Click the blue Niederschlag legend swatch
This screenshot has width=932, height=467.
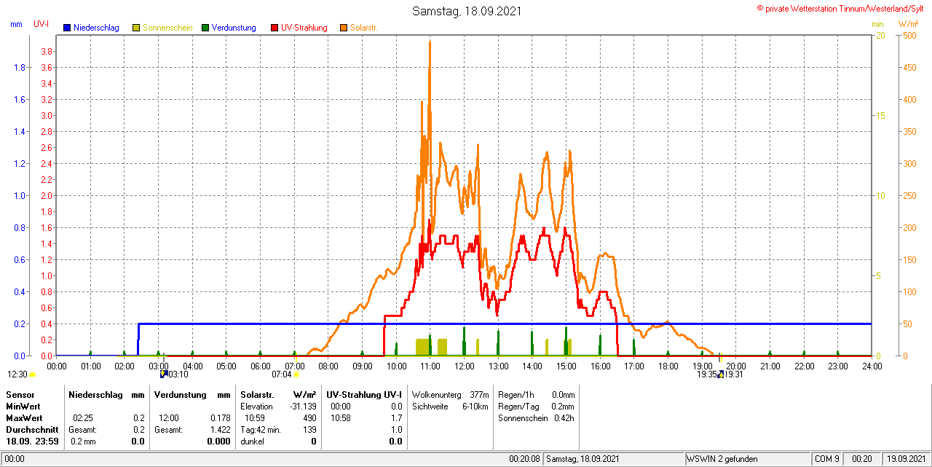pyautogui.click(x=67, y=28)
